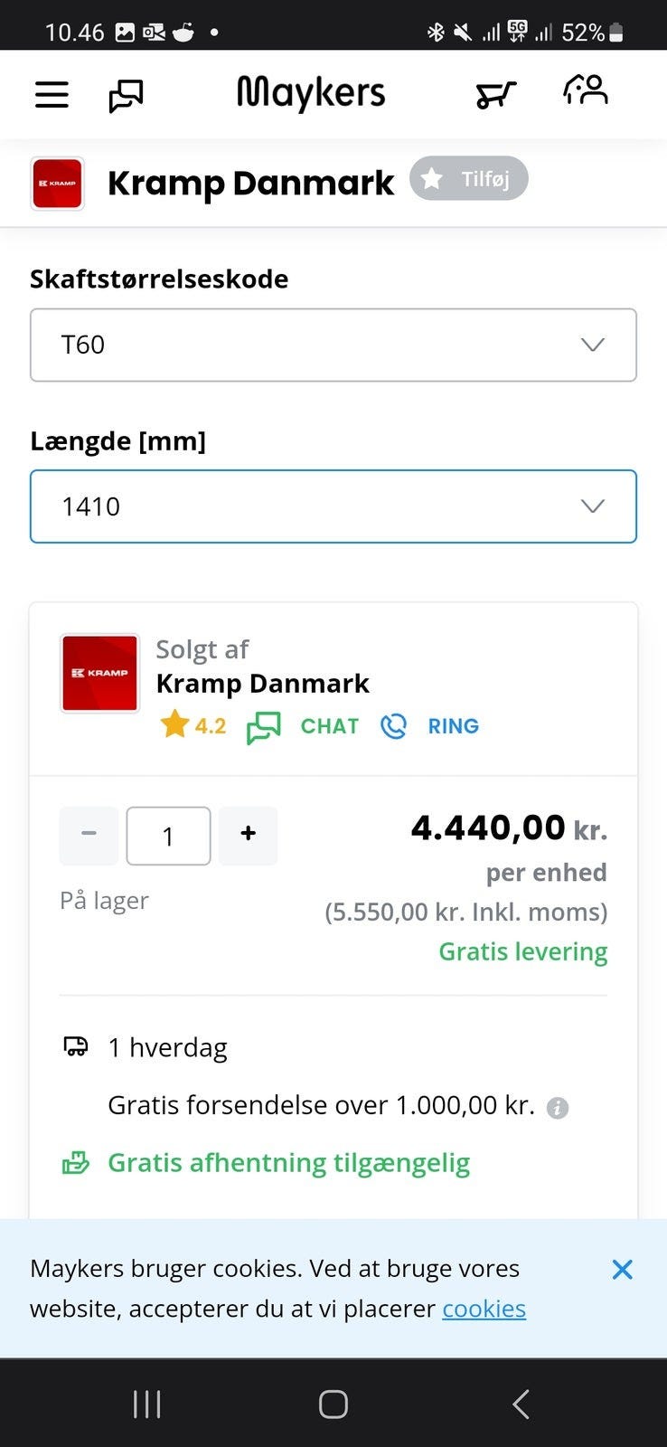Screen dimensions: 667x1447
Task: Tap RING to call the seller
Action: point(430,726)
